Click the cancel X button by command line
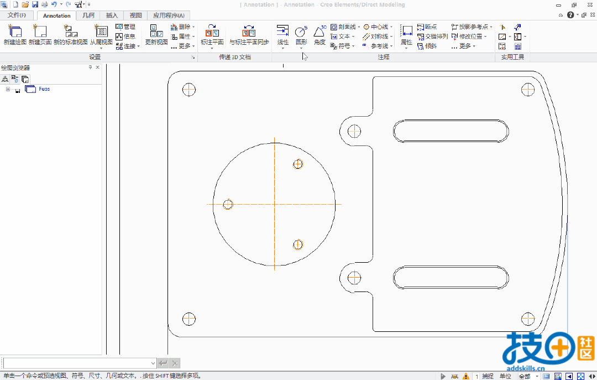 pos(174,363)
